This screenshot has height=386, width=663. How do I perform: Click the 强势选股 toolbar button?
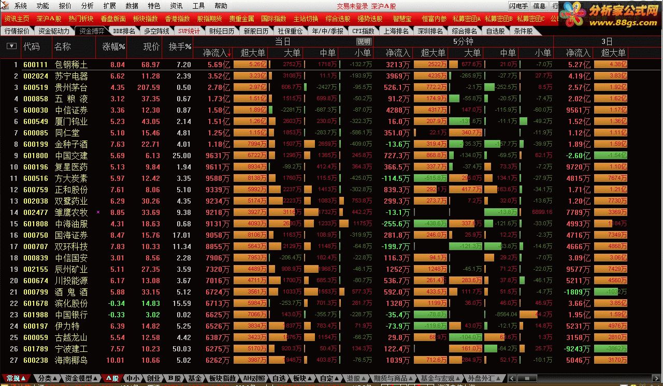click(370, 19)
